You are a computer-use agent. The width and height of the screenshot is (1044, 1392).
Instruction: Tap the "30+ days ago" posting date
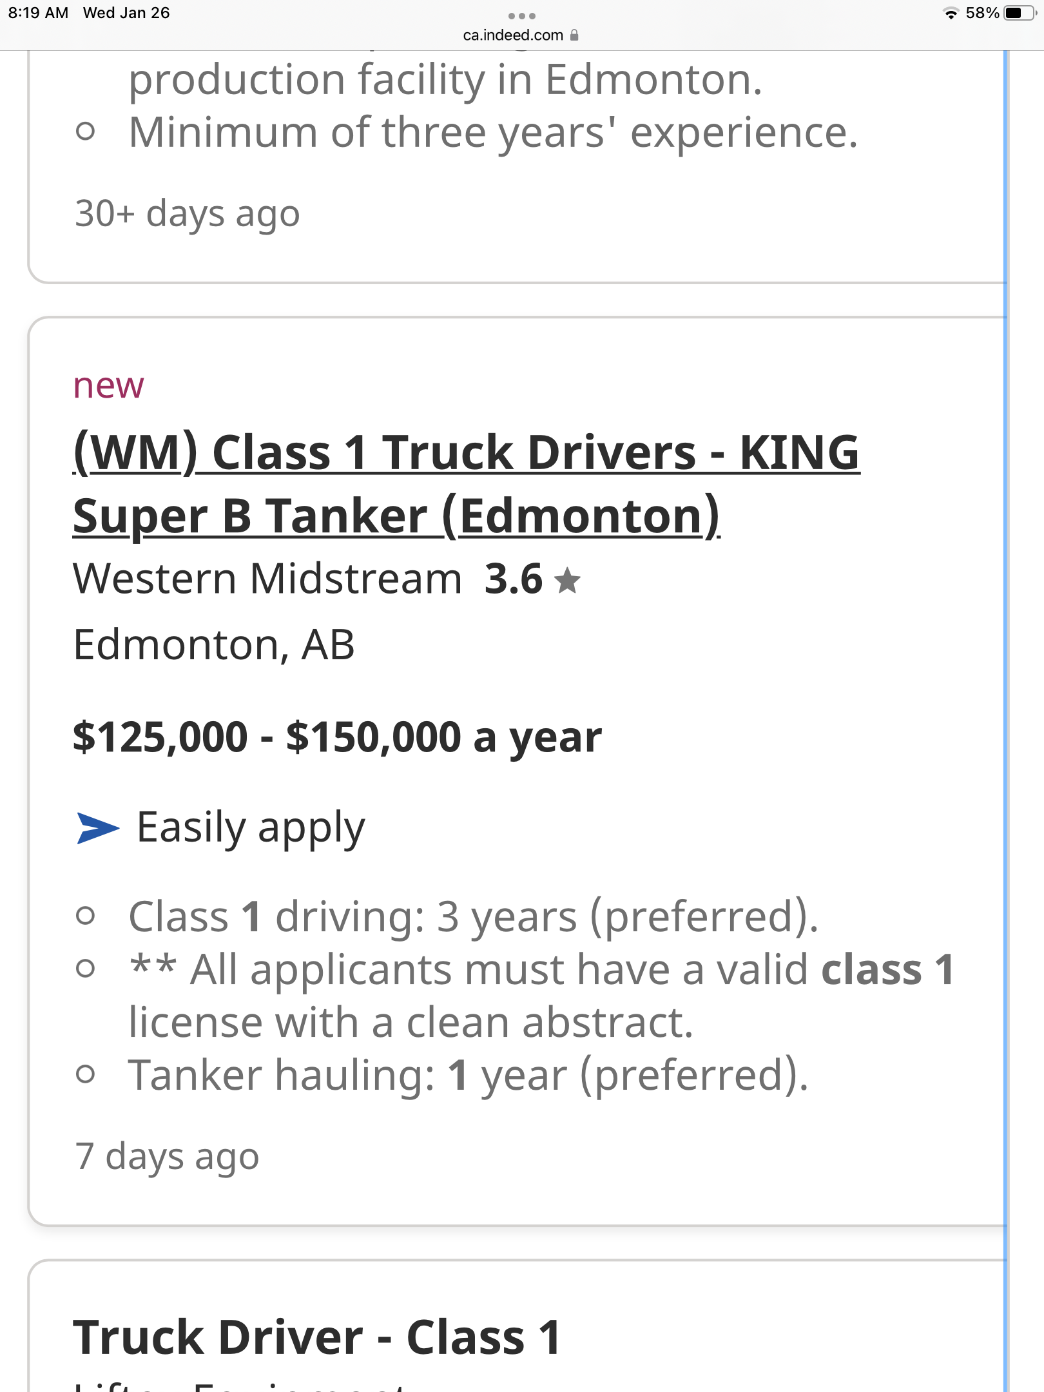(187, 213)
